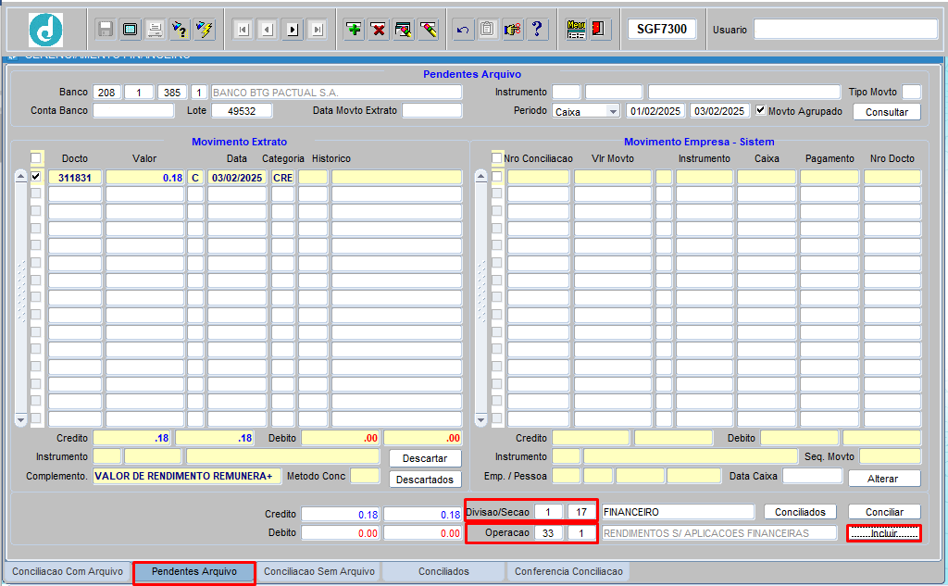Click the Secao field with value 17
Screen dimensions: 948x586
(581, 512)
